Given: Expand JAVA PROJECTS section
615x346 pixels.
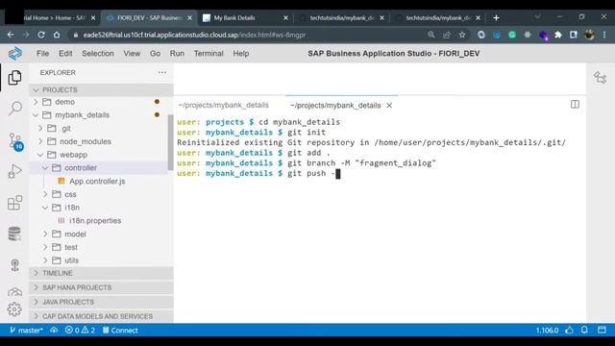Looking at the screenshot, I should 101,302.
